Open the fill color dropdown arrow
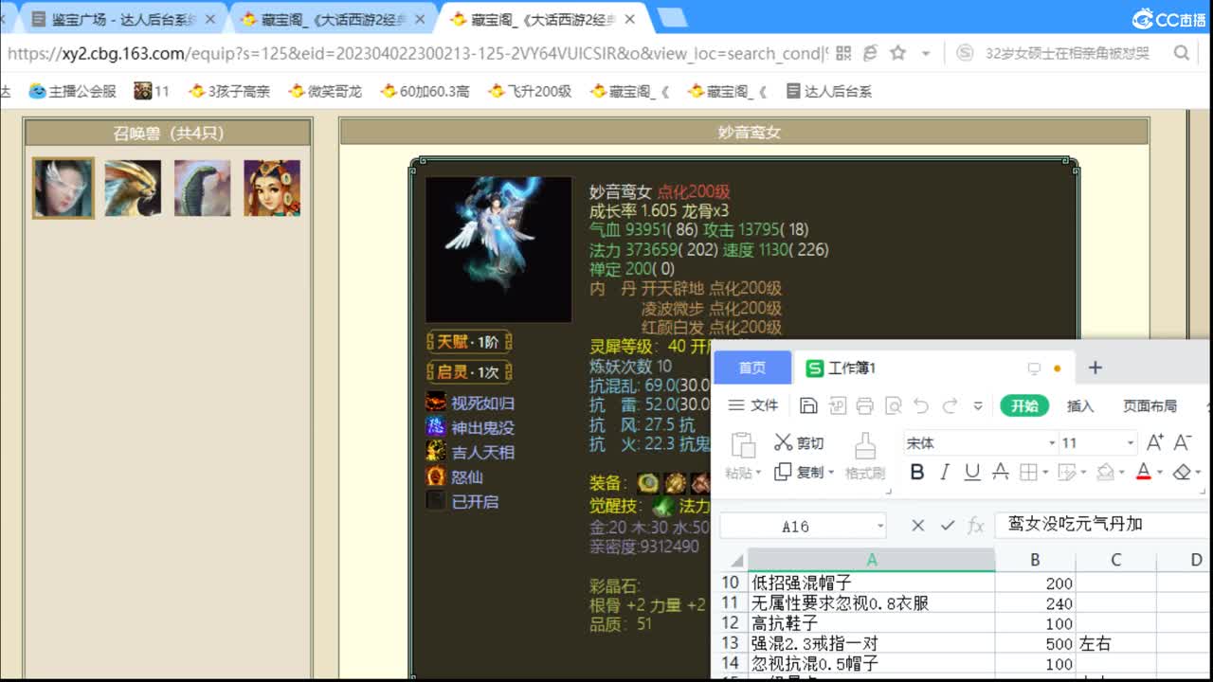 point(1120,473)
